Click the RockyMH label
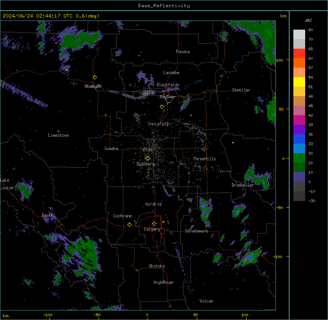Screen dimensions: 328x320 pyautogui.click(x=93, y=86)
